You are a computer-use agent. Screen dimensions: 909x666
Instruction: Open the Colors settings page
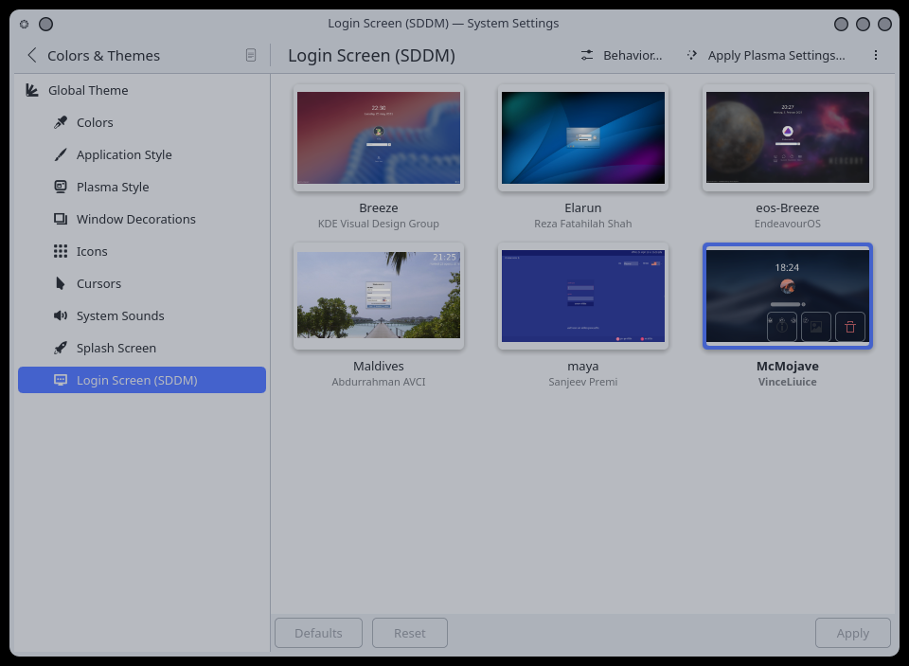tap(95, 122)
